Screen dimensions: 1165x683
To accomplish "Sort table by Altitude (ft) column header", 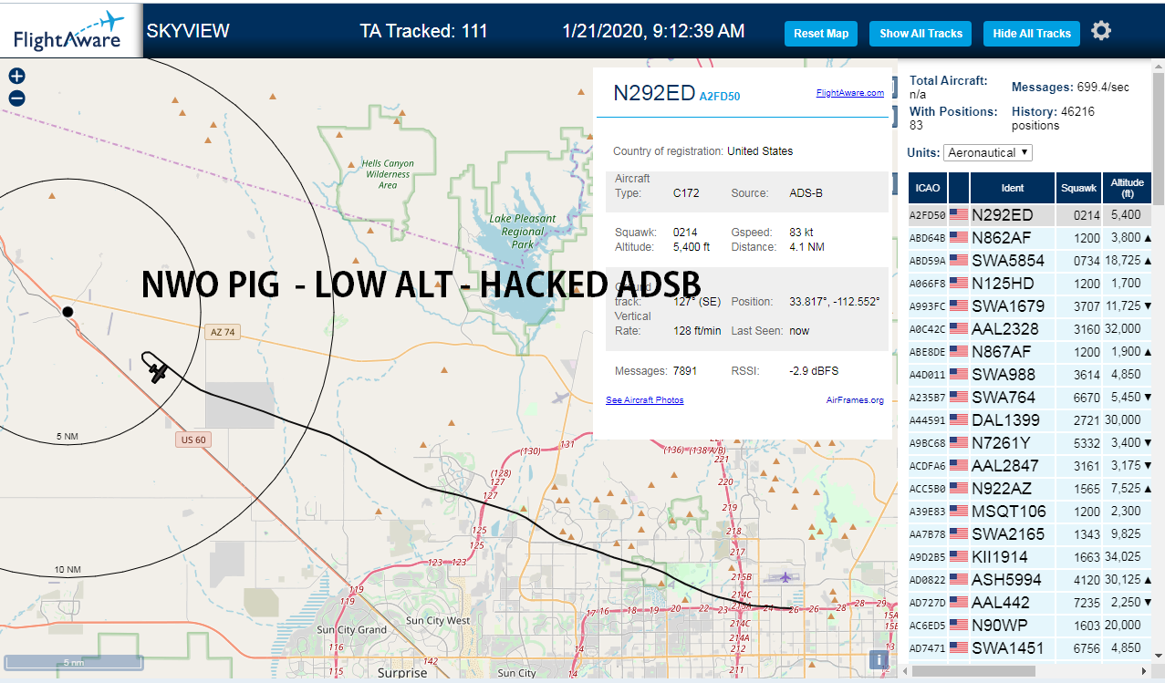I will 1128,188.
